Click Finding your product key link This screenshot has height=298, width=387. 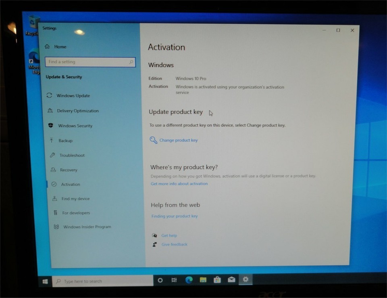click(175, 216)
